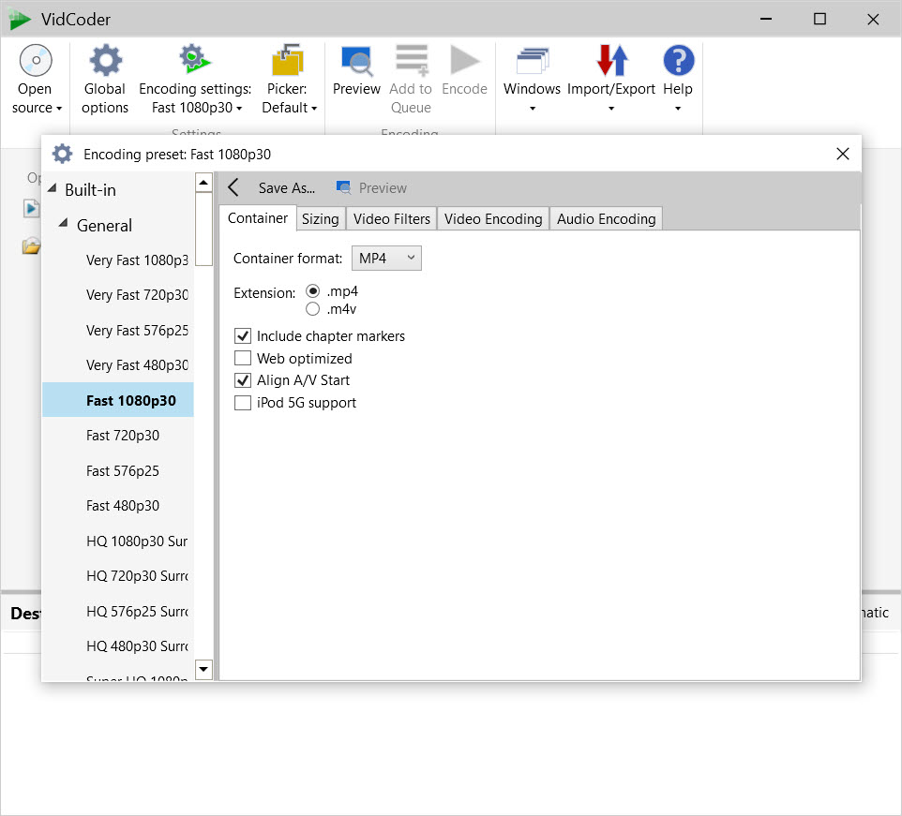This screenshot has width=902, height=816.
Task: Click the Global options label
Action: [105, 98]
